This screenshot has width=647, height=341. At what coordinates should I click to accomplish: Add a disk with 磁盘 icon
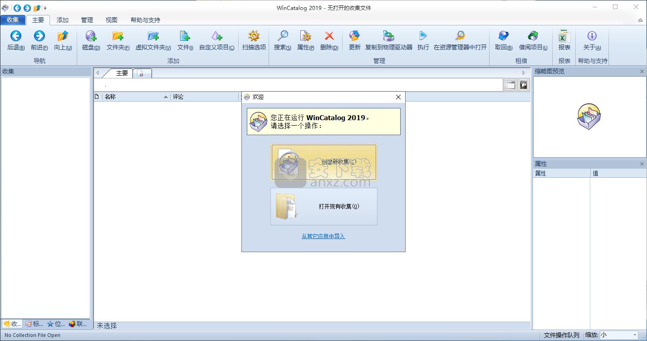click(x=91, y=41)
